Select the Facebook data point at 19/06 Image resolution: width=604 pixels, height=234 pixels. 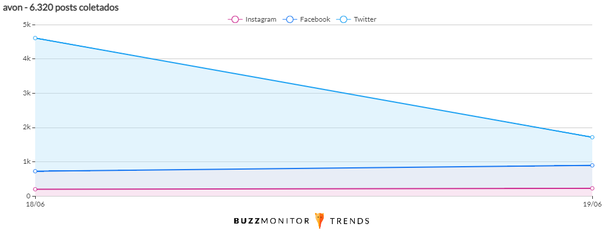click(x=592, y=166)
